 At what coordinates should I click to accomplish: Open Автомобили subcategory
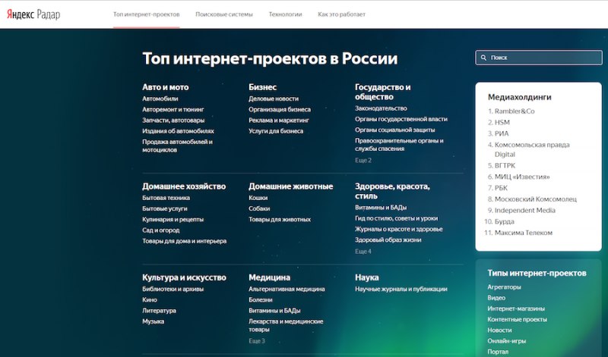pos(160,99)
